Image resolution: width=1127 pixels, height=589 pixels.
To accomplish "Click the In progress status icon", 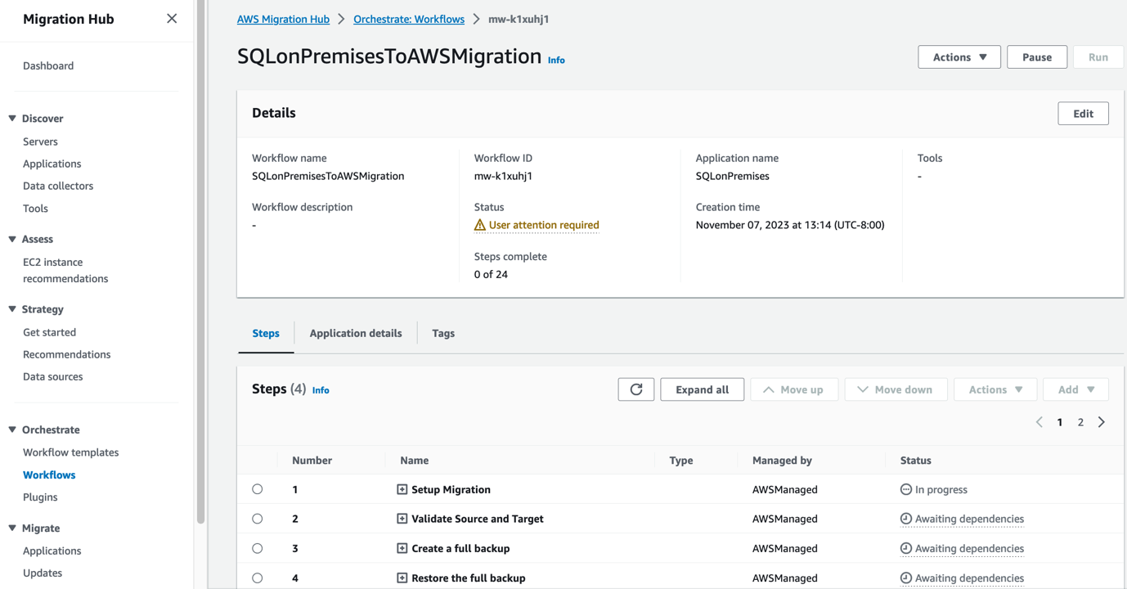I will click(906, 489).
